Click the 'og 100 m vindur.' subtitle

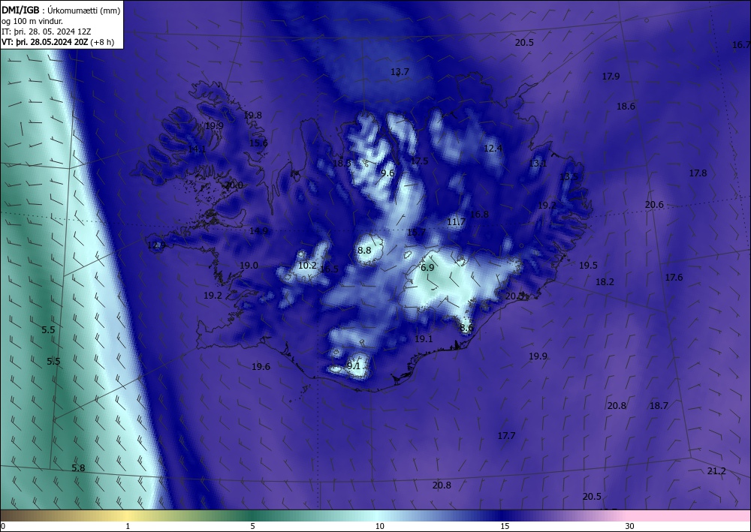(x=32, y=21)
